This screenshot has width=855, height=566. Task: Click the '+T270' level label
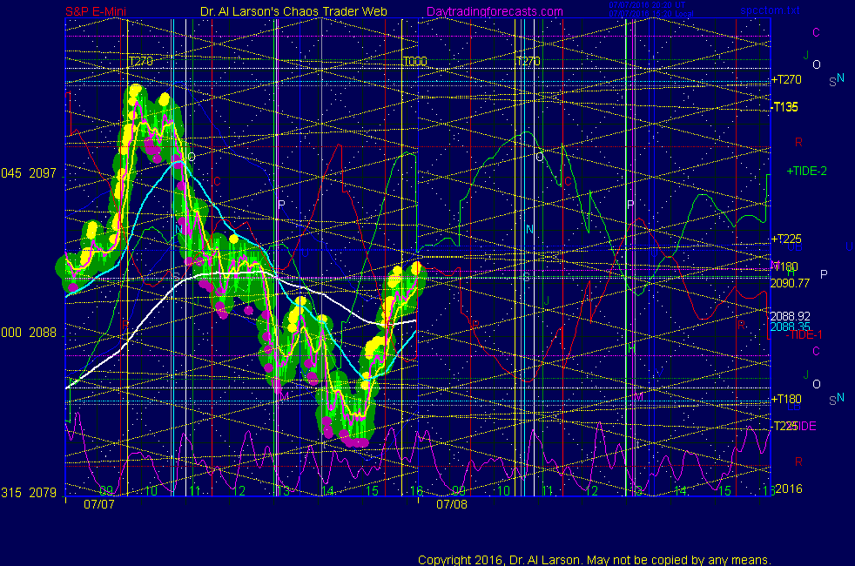(786, 79)
